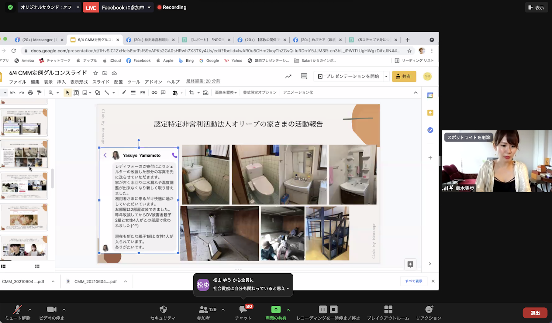
Task: Click the Explore button at slide corner
Action: pos(410,264)
